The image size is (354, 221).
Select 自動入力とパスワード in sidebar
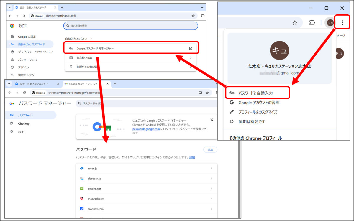coord(30,44)
